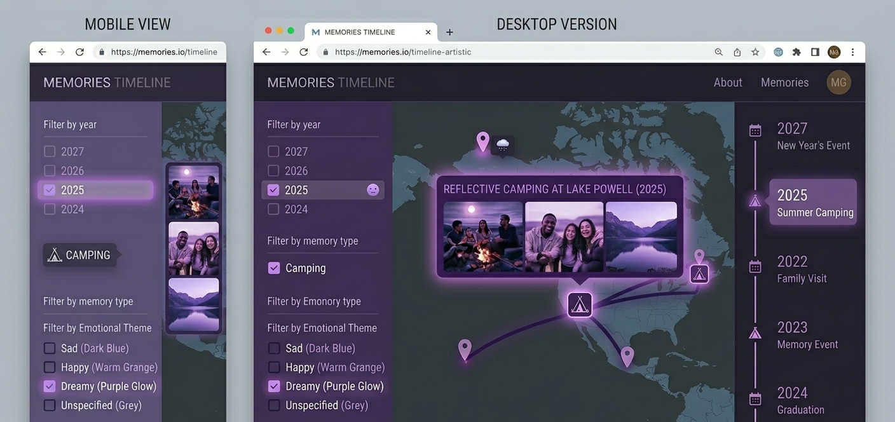Open the Memories nav item
Viewport: 895px width, 422px height.
pos(785,83)
